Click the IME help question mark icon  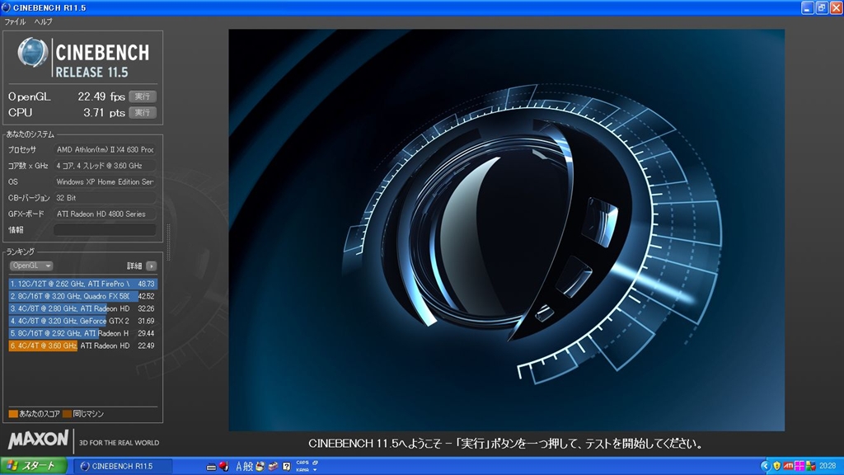coord(286,466)
